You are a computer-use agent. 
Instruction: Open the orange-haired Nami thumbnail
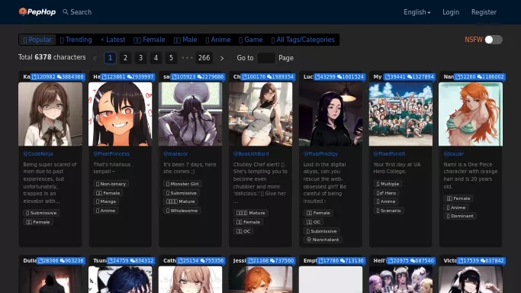pos(471,114)
